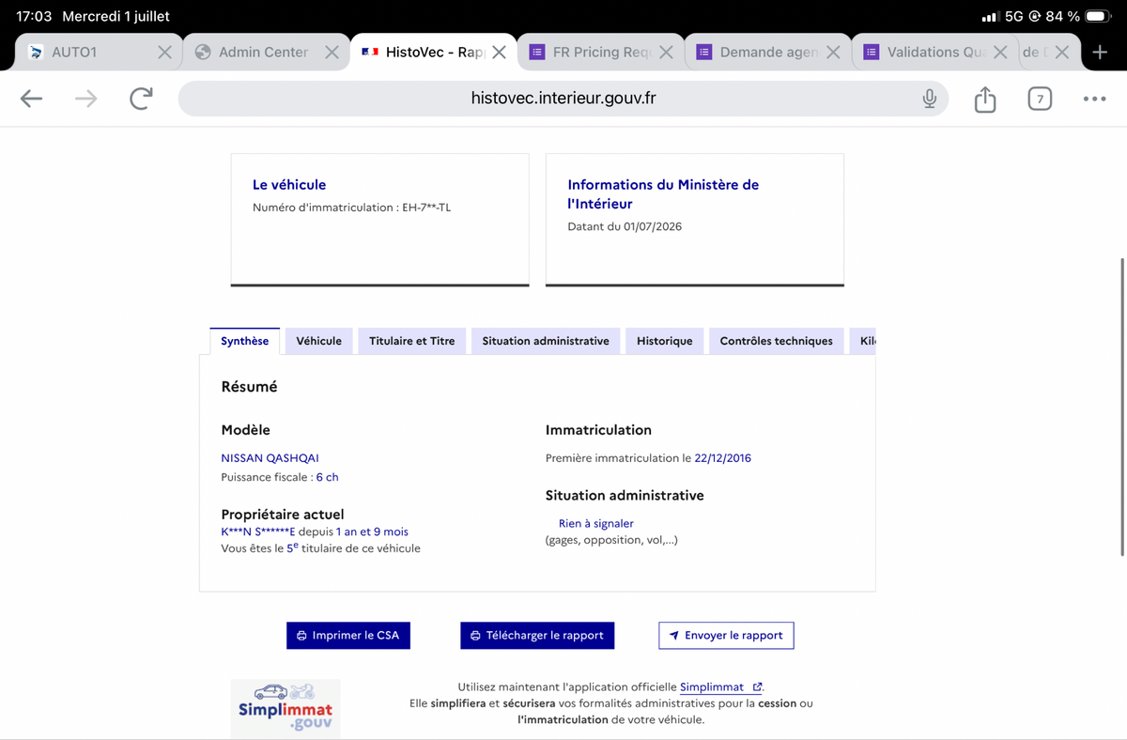
Task: Open the Véhicule section tab
Action: tap(319, 341)
